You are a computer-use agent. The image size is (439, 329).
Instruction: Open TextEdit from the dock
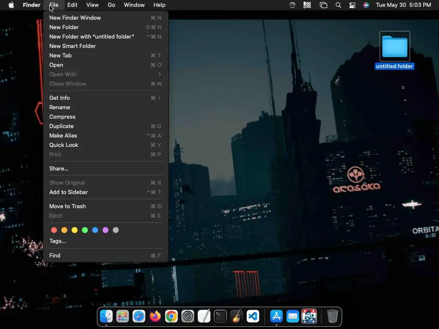204,317
